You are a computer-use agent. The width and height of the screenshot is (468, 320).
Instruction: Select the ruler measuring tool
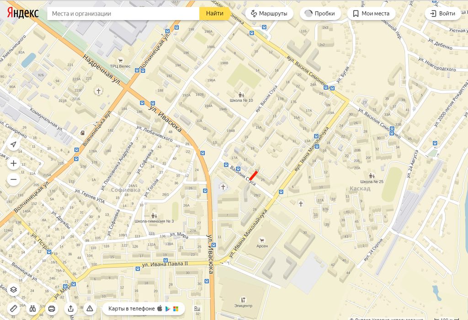point(13,309)
